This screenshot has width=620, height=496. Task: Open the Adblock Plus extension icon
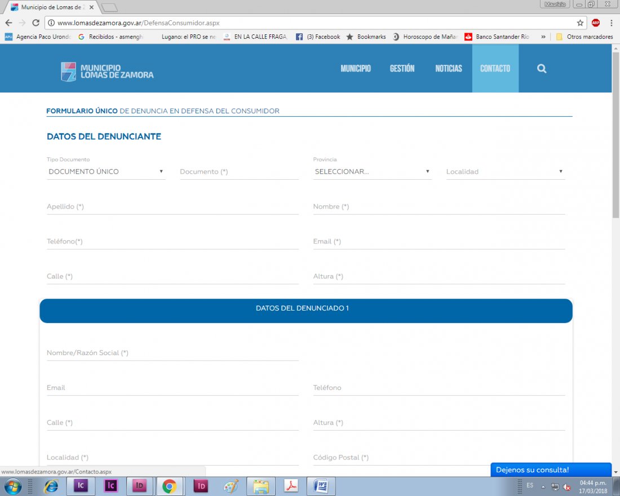point(596,23)
